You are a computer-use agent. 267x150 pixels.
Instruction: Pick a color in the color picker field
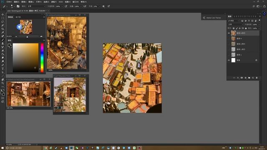[x=25, y=57]
